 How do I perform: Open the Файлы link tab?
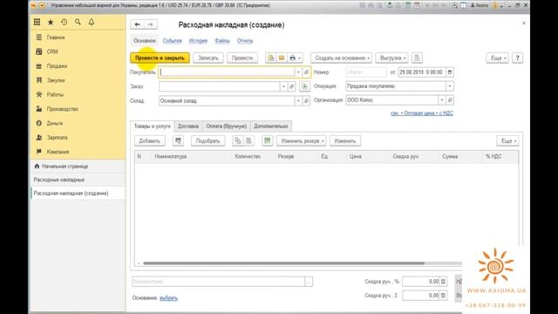click(222, 41)
